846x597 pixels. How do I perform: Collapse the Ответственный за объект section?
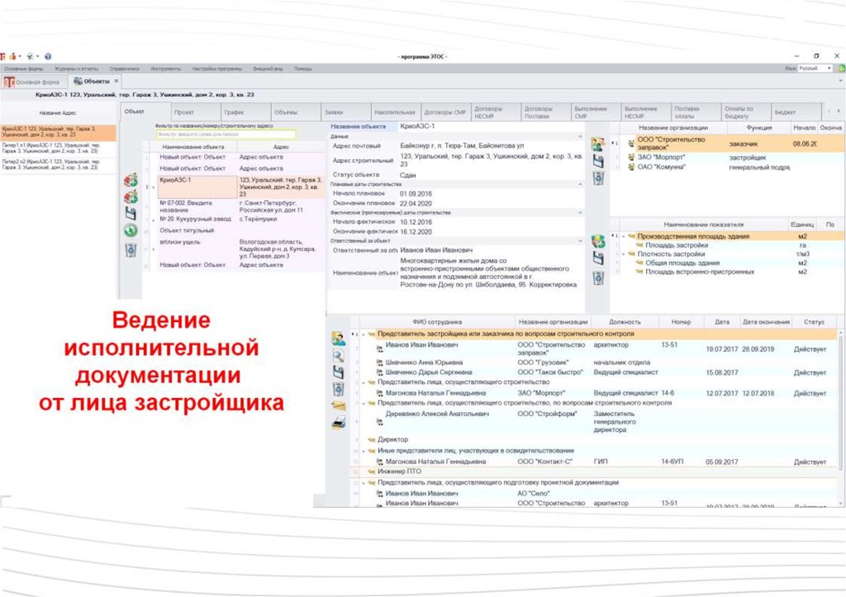coord(580,241)
